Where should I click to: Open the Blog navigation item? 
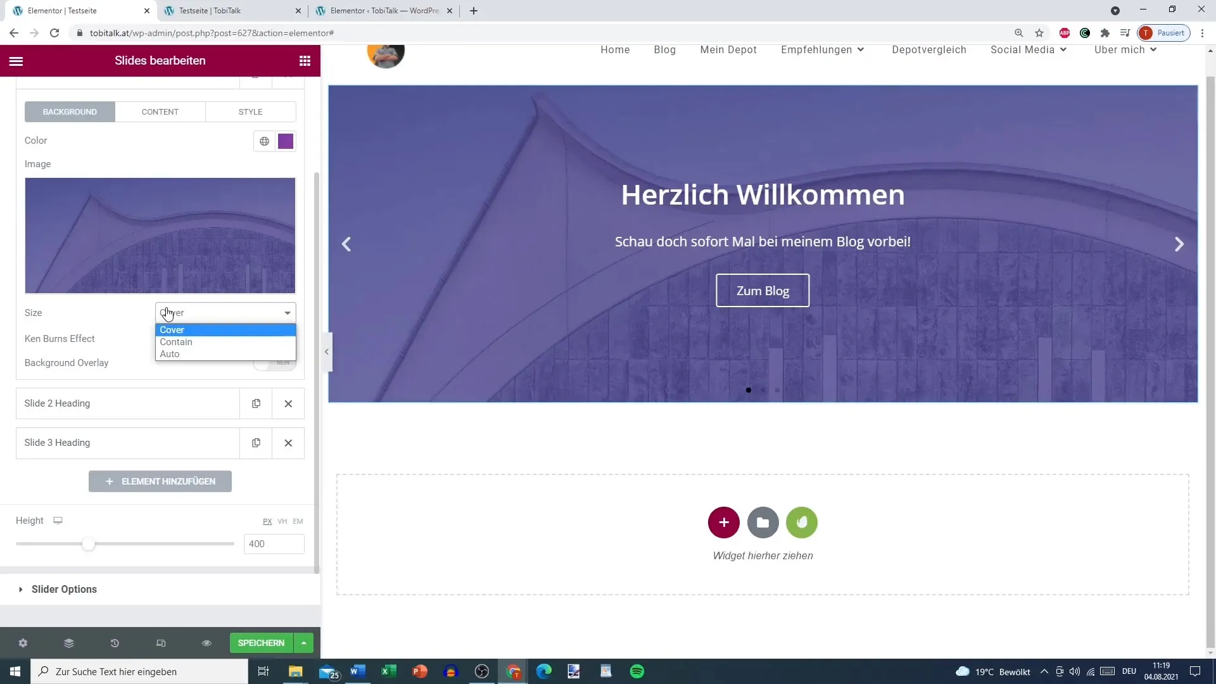665,49
